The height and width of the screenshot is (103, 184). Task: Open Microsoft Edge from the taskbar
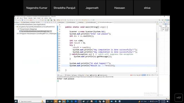[x=68, y=101]
